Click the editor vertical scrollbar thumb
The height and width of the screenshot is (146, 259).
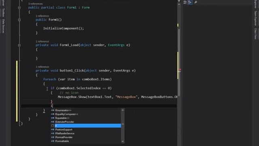(179, 62)
